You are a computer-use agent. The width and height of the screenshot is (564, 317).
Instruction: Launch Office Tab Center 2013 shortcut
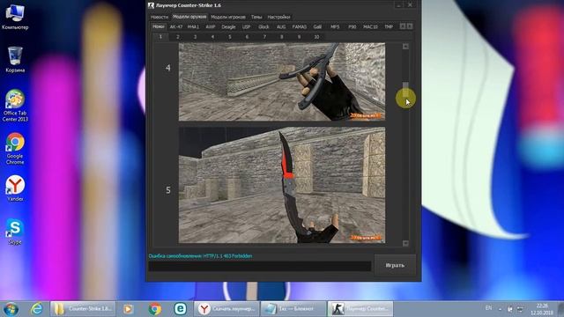click(15, 106)
